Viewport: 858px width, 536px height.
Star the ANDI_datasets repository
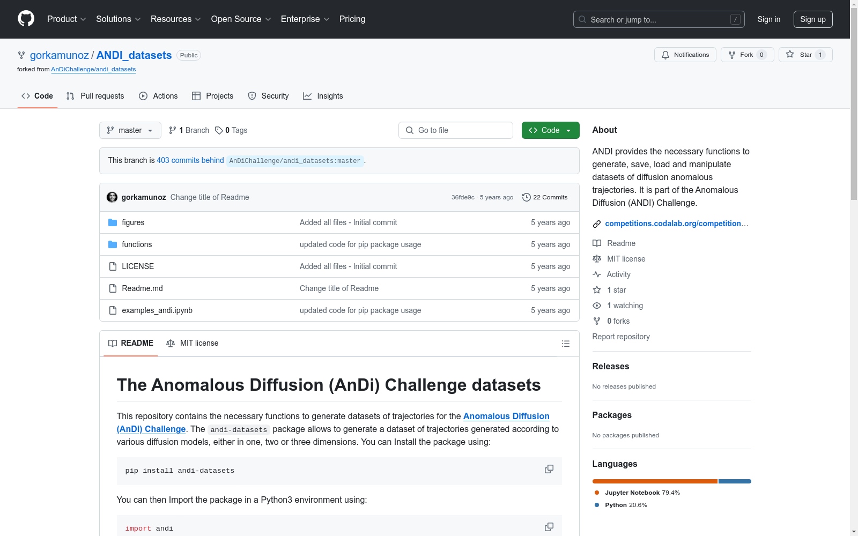805,55
